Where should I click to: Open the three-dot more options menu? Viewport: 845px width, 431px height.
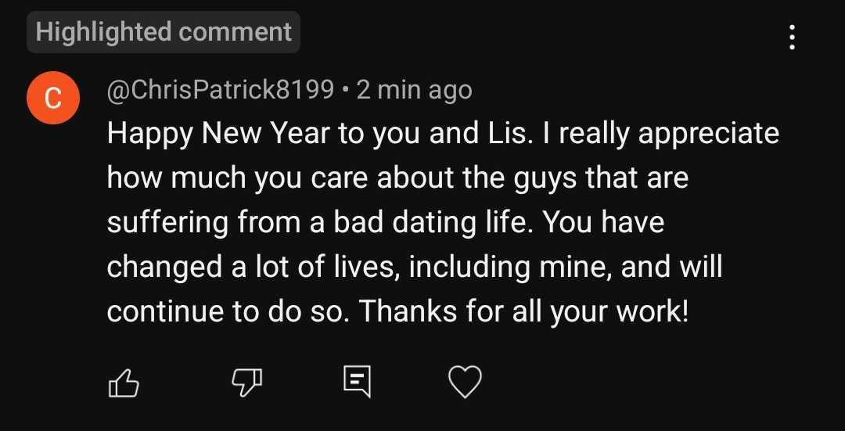(x=793, y=38)
